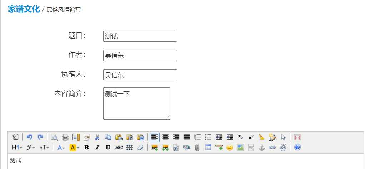
Task: Toggle italic formatting
Action: [x=97, y=147]
